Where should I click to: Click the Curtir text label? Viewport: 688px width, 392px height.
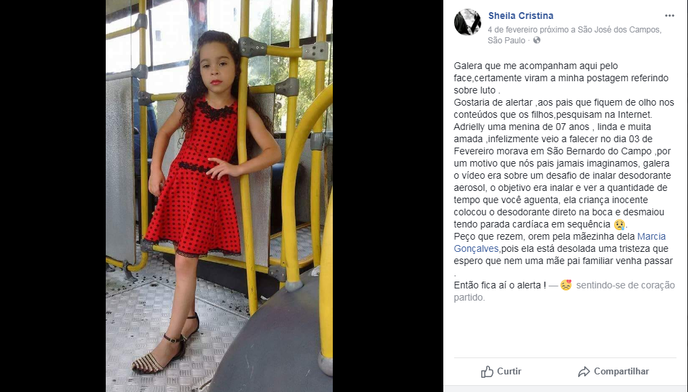tap(509, 372)
